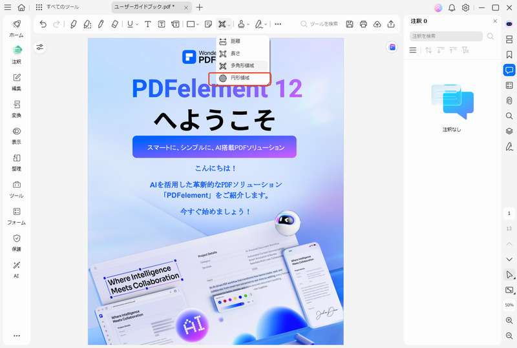517x348 pixels.
Task: Select the Rectangle shape tool
Action: [191, 24]
